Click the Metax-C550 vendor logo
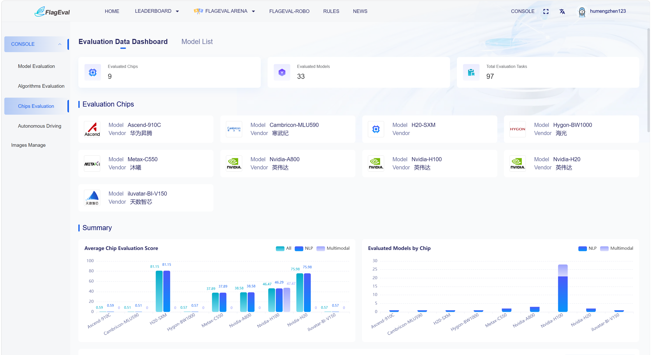 pyautogui.click(x=92, y=164)
